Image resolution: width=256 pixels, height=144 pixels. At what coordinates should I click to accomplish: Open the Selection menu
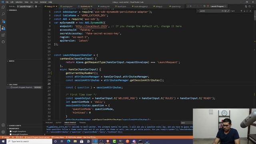click(x=19, y=2)
